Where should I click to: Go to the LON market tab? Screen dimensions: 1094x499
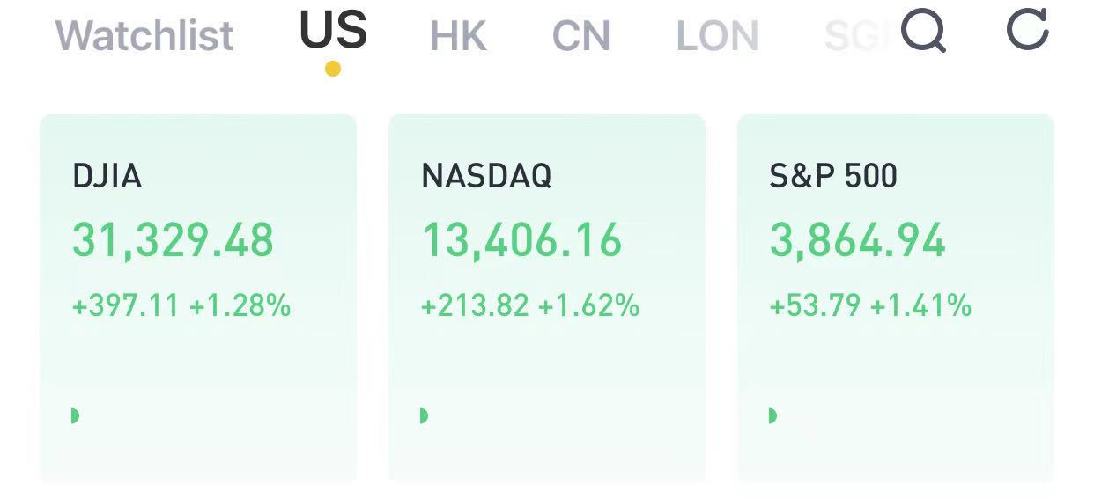click(x=717, y=36)
